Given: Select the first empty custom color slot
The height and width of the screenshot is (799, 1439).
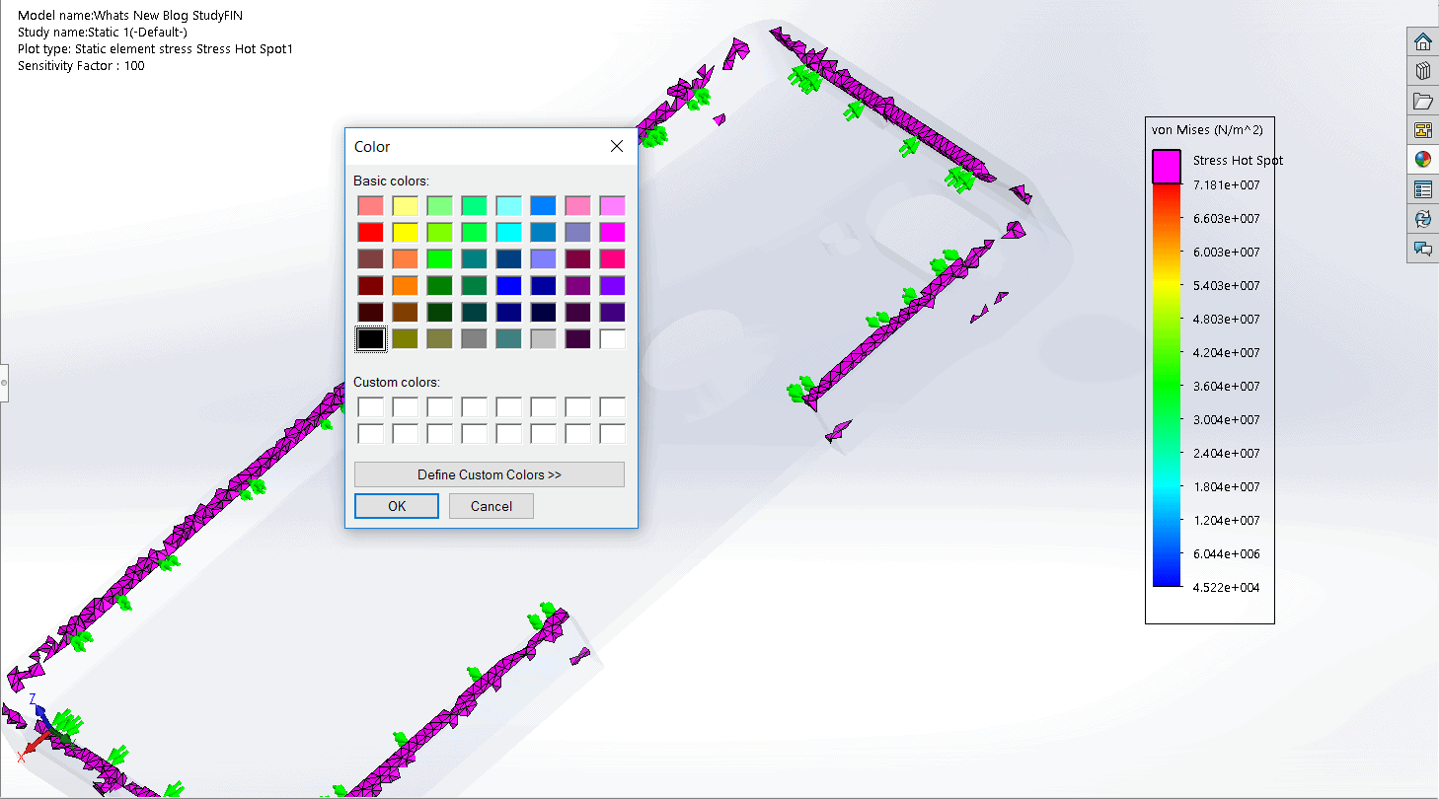Looking at the screenshot, I should [370, 406].
